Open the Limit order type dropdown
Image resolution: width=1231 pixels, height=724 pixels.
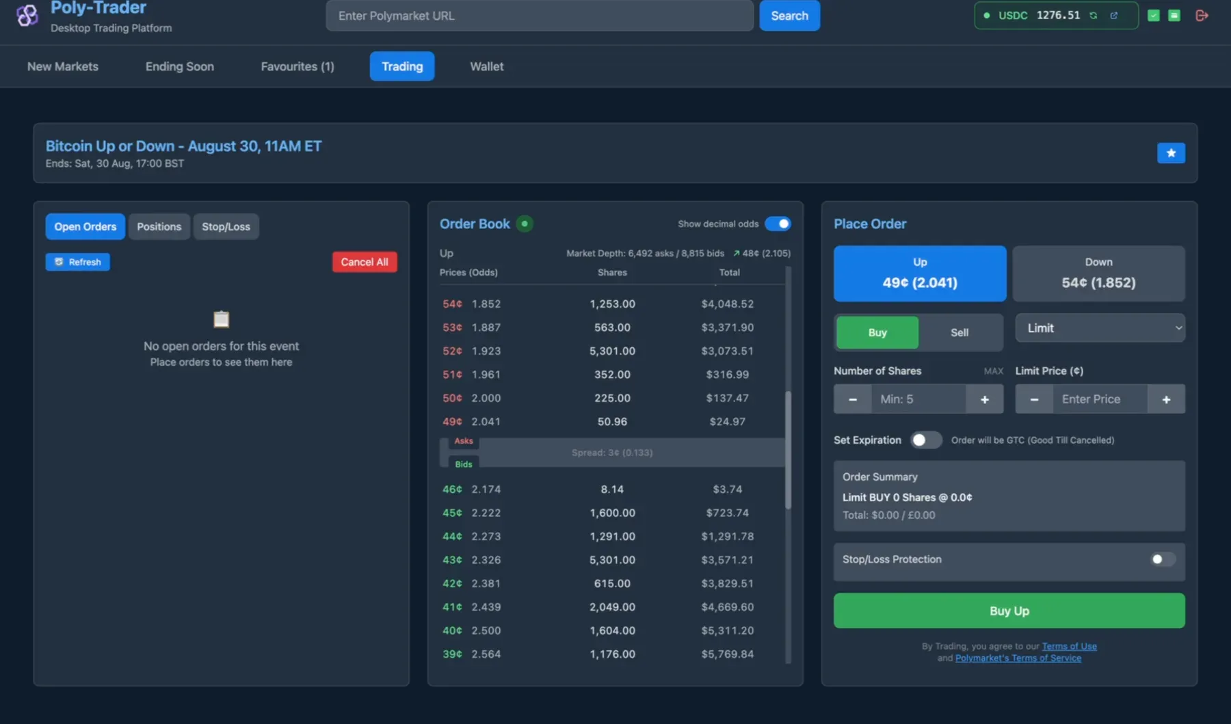click(x=1100, y=328)
